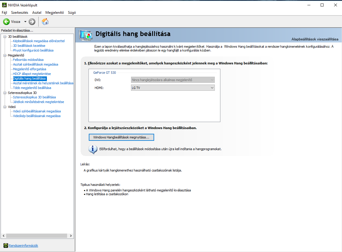Screen dimensions: 342x252
Task: Collapse the Videó tree node
Action: click(5, 107)
